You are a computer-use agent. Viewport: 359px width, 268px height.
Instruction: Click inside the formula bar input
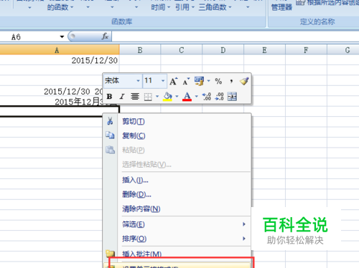[x=236, y=37]
